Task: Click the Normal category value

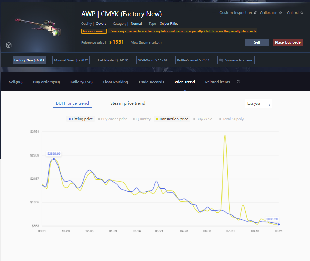Action: 136,24
